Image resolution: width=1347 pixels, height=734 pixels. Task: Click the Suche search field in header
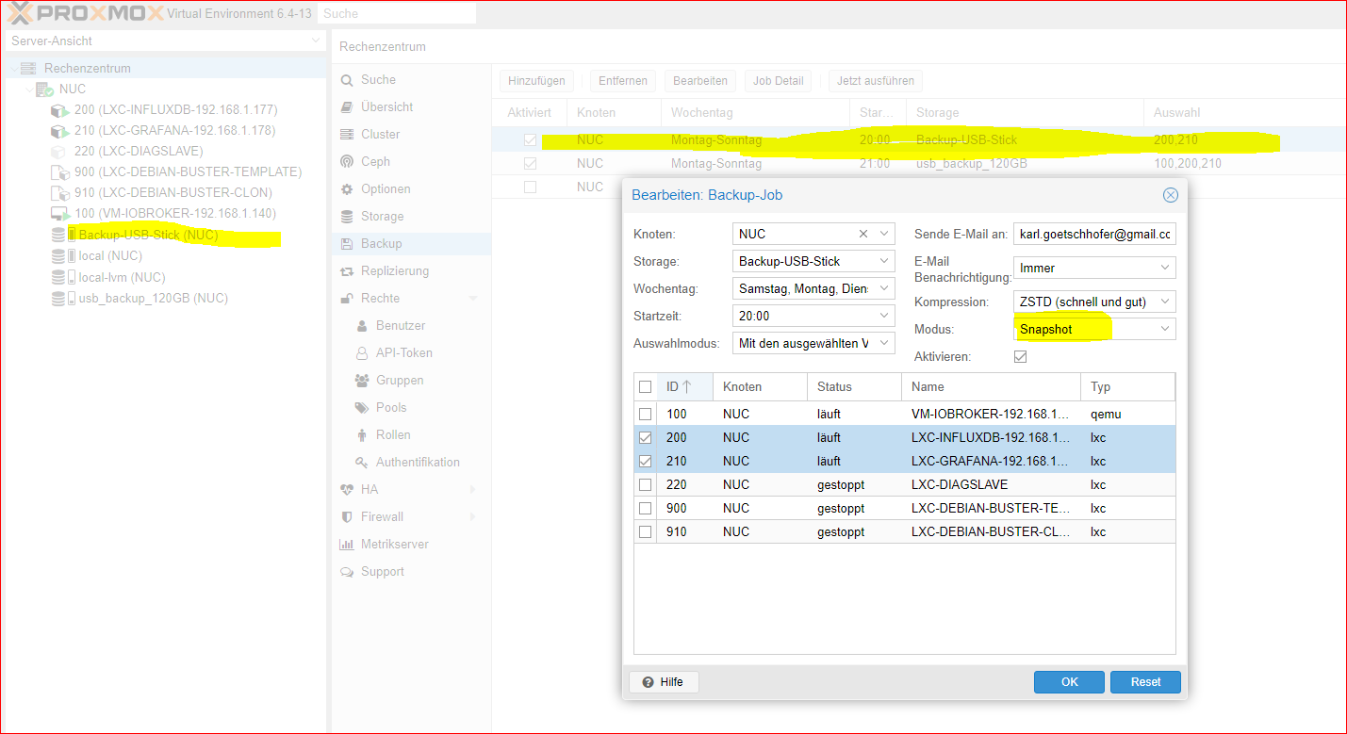pyautogui.click(x=396, y=14)
